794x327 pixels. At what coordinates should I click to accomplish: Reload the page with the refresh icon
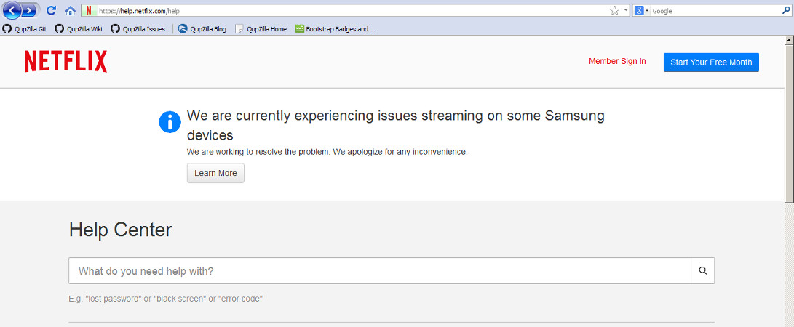[51, 10]
